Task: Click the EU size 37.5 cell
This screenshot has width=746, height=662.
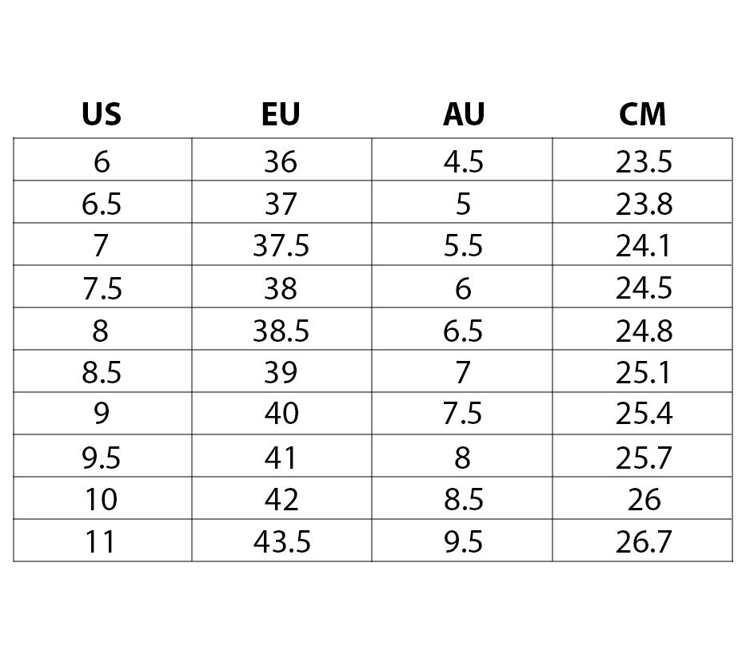Action: 281,246
